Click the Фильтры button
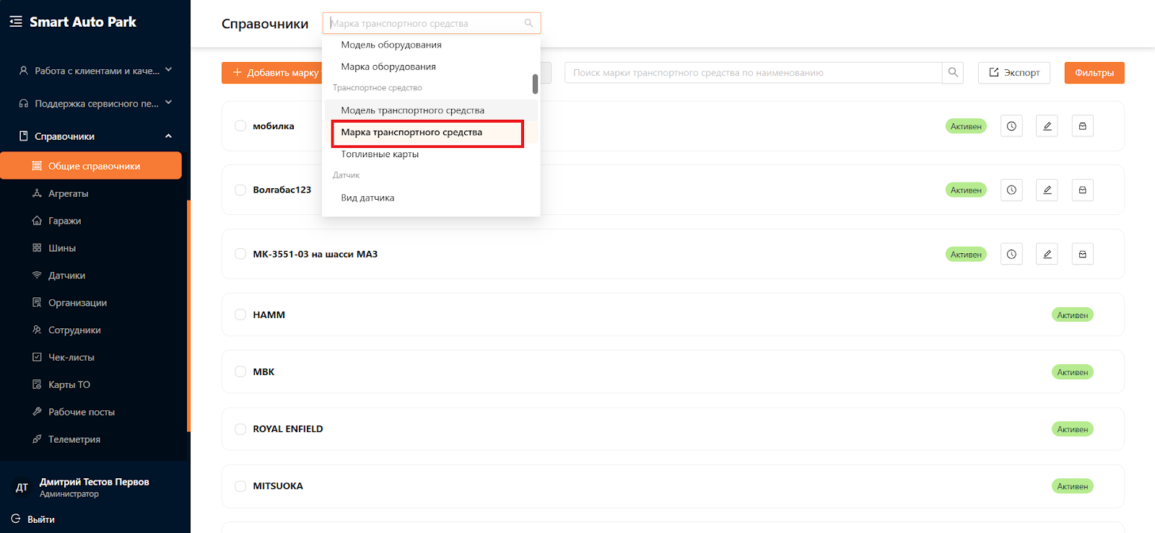The width and height of the screenshot is (1155, 533). 1094,73
